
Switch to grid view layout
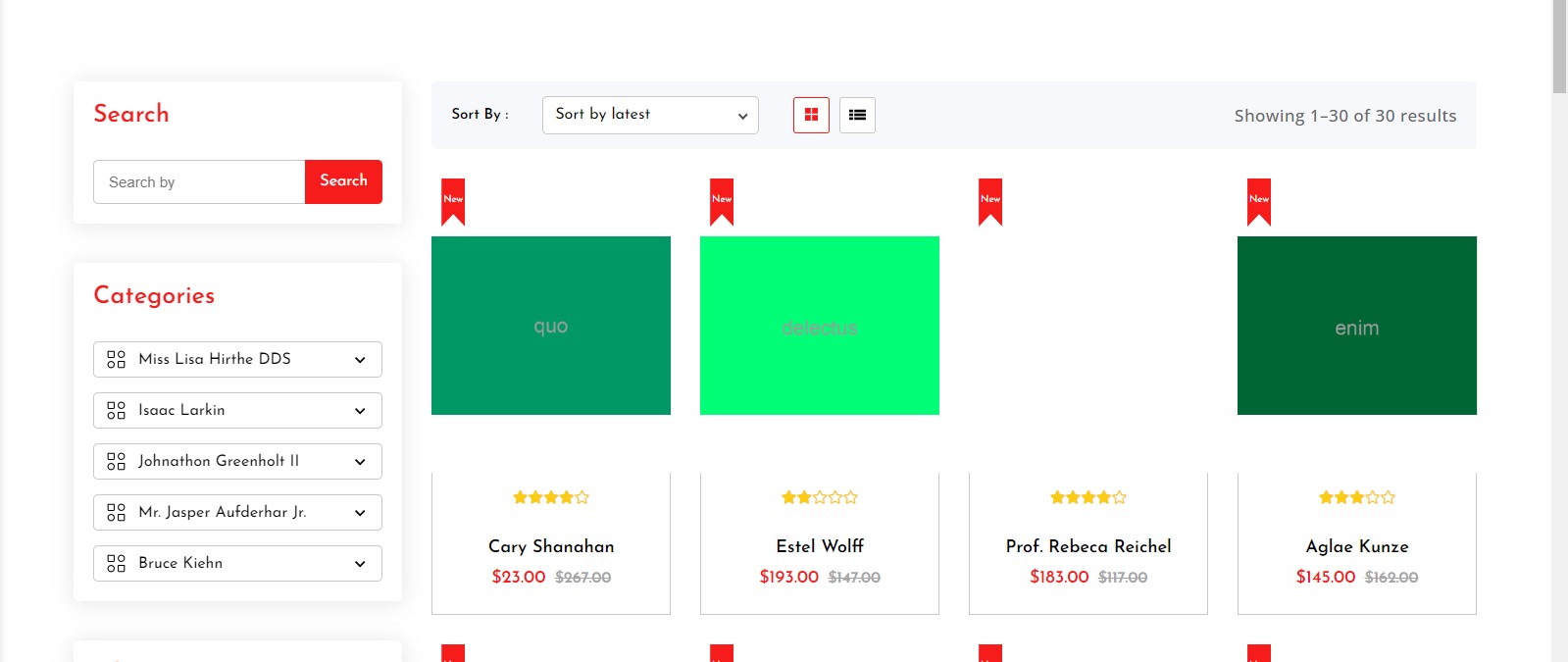(x=811, y=115)
